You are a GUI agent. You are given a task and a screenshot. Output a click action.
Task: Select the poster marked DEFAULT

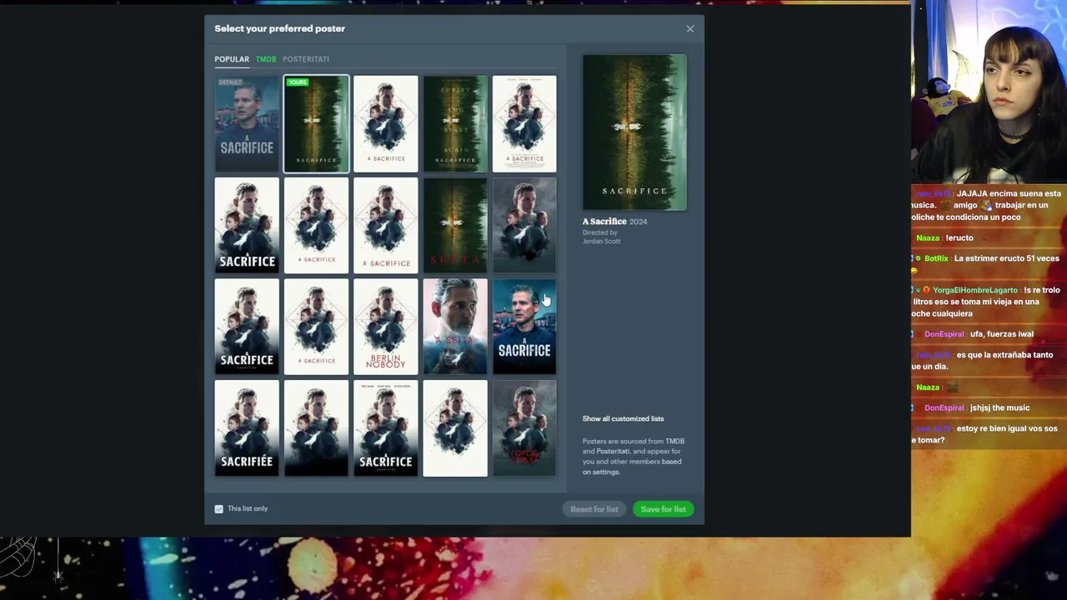point(247,124)
